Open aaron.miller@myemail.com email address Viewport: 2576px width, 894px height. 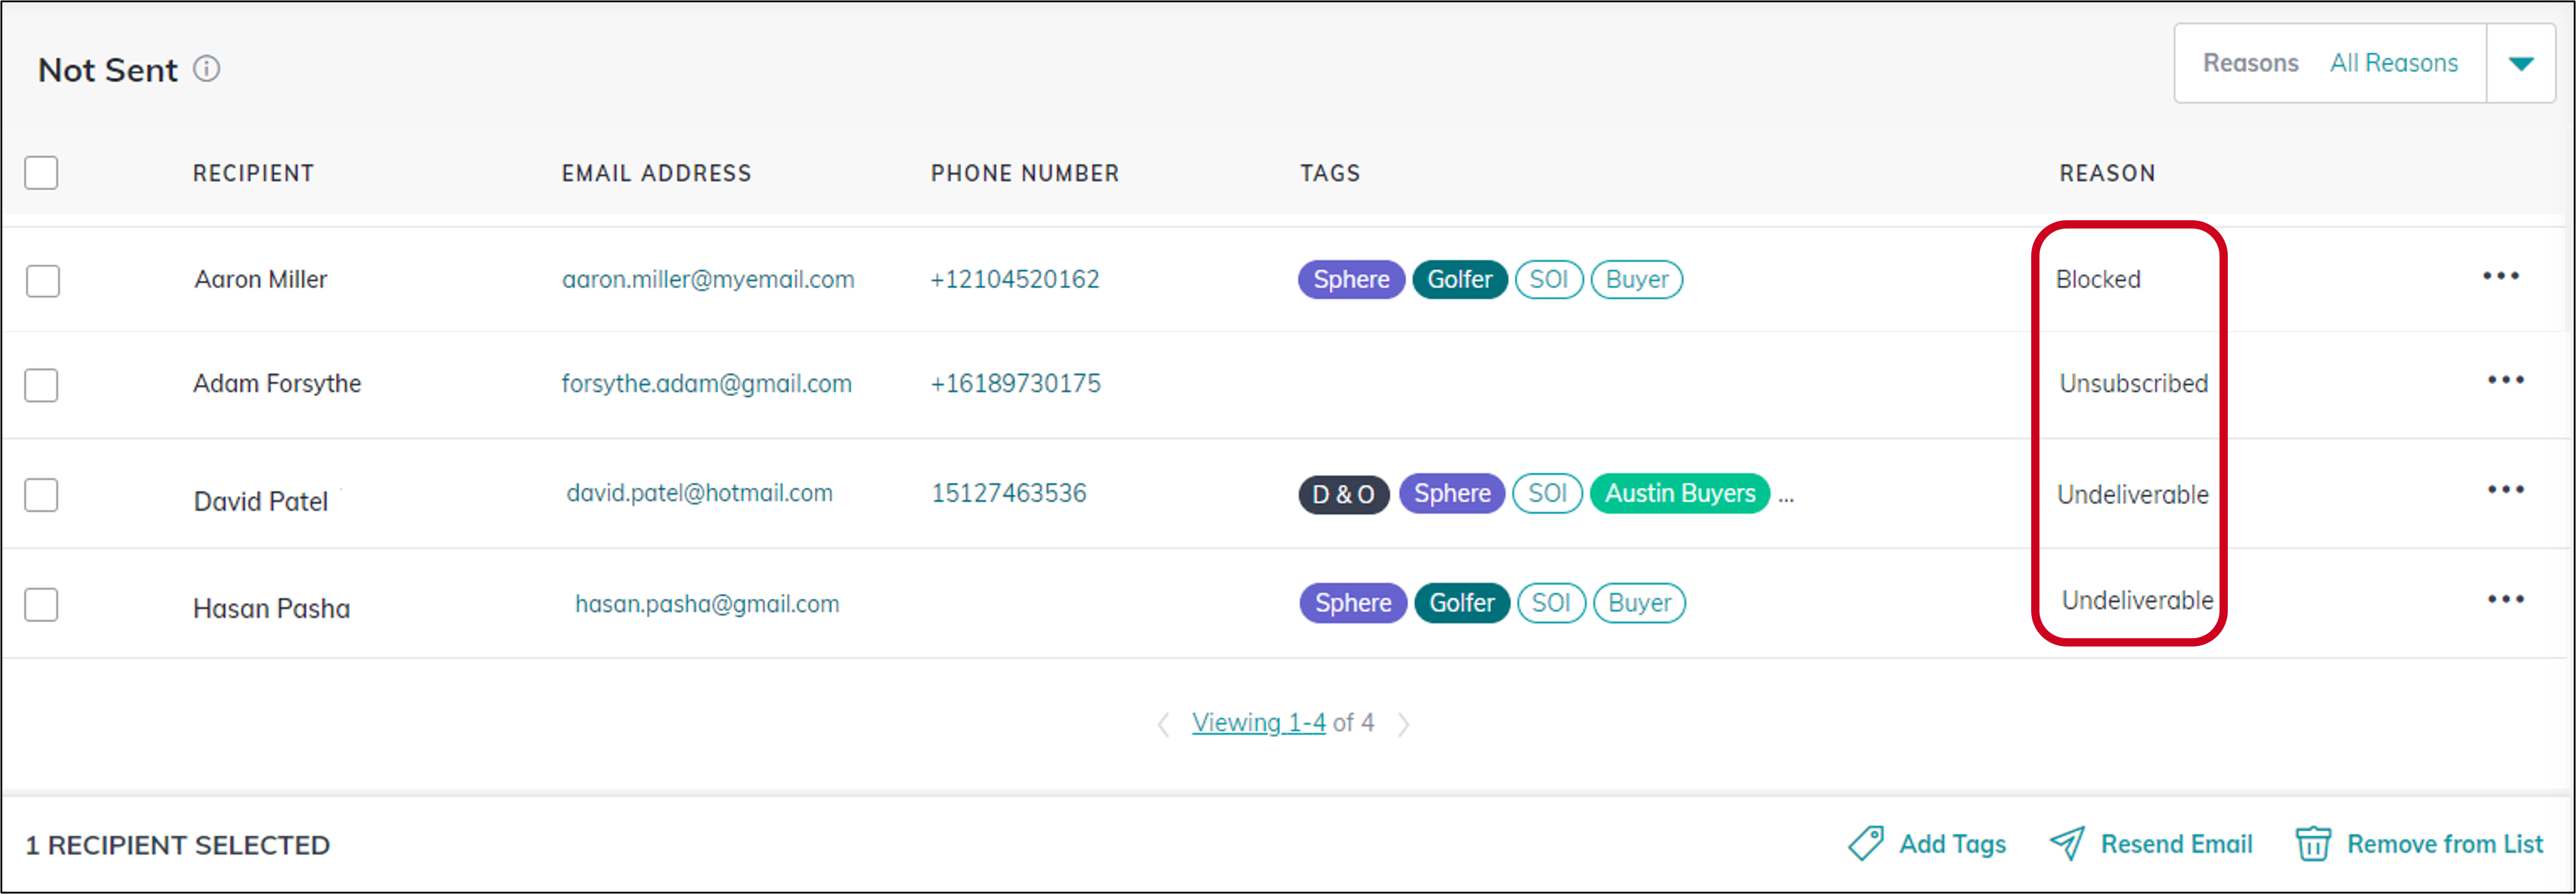click(x=708, y=280)
